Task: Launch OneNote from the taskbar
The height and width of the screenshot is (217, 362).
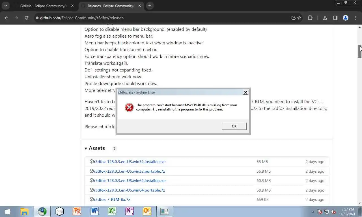Action: pyautogui.click(x=130, y=211)
